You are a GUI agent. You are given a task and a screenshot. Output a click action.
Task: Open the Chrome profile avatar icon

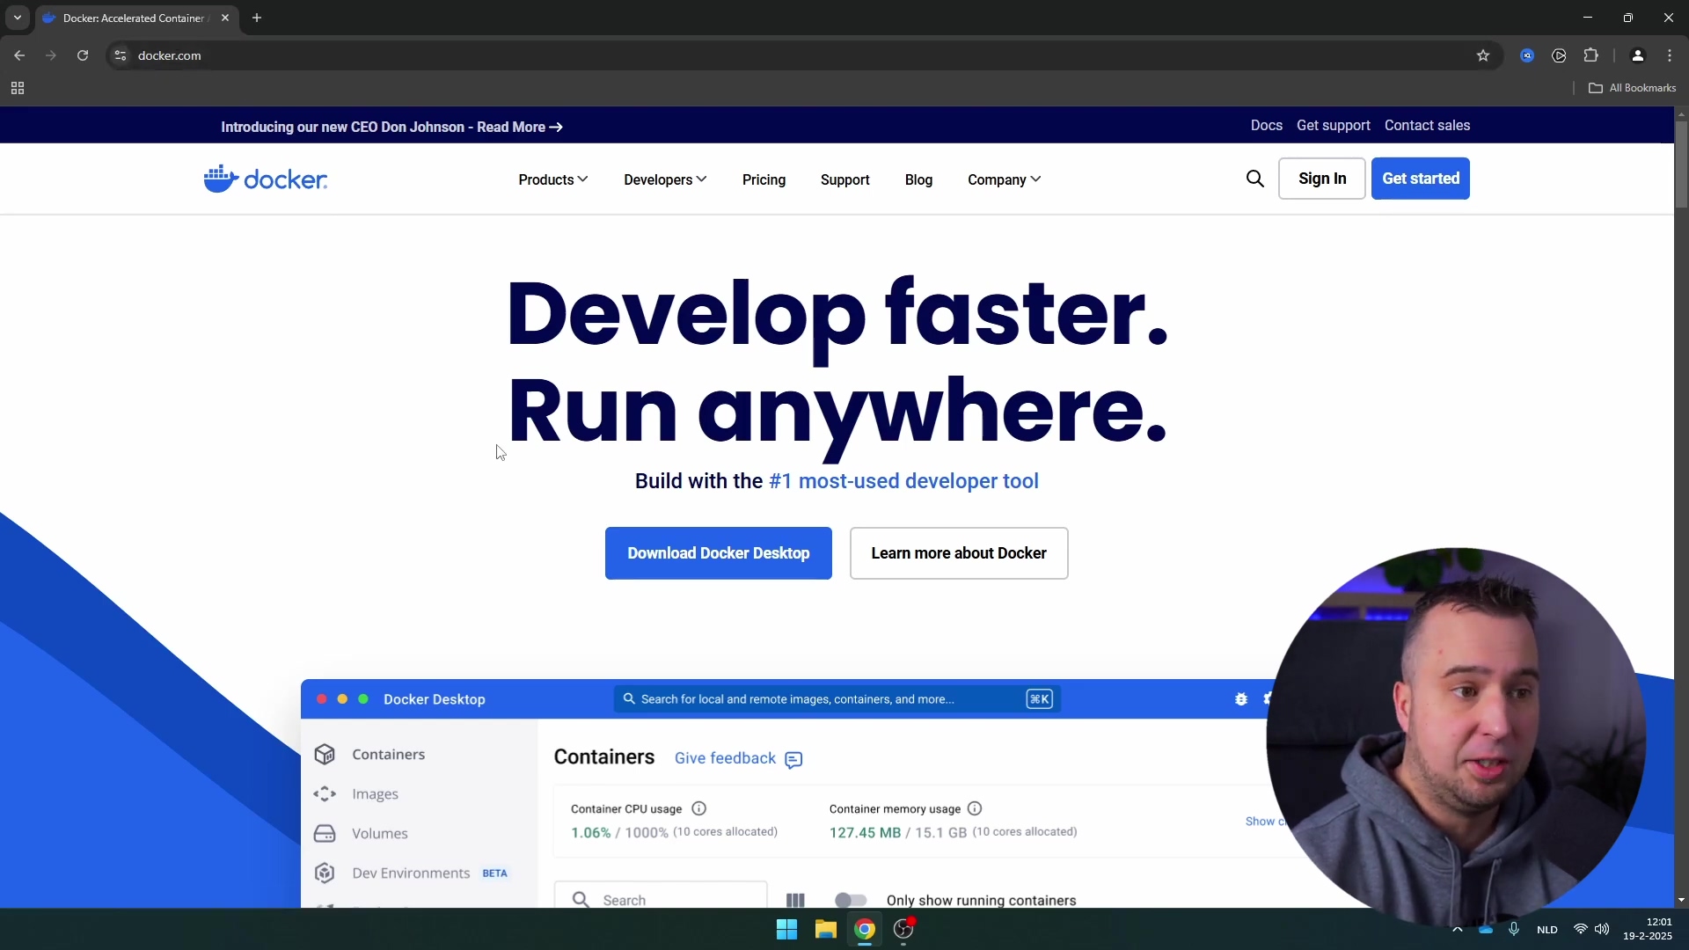click(x=1637, y=55)
